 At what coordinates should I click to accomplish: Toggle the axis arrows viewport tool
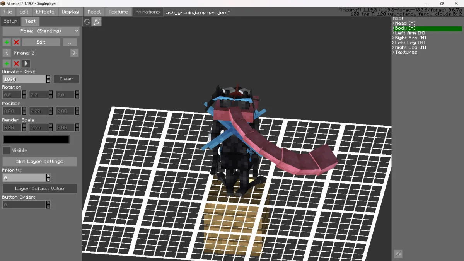tap(97, 22)
